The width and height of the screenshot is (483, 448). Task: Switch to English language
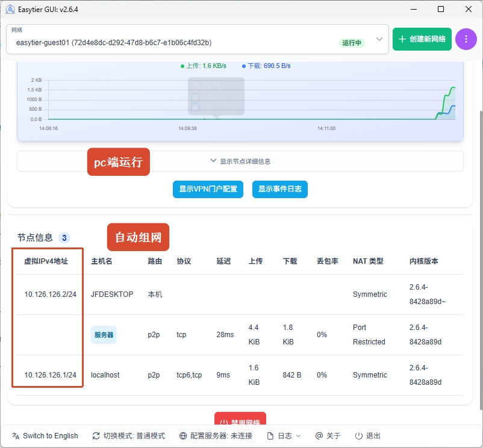[45, 436]
